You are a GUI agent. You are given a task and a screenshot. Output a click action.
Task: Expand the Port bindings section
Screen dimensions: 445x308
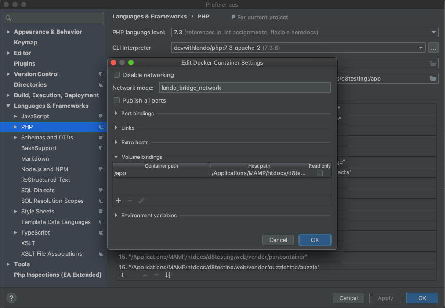[116, 114]
